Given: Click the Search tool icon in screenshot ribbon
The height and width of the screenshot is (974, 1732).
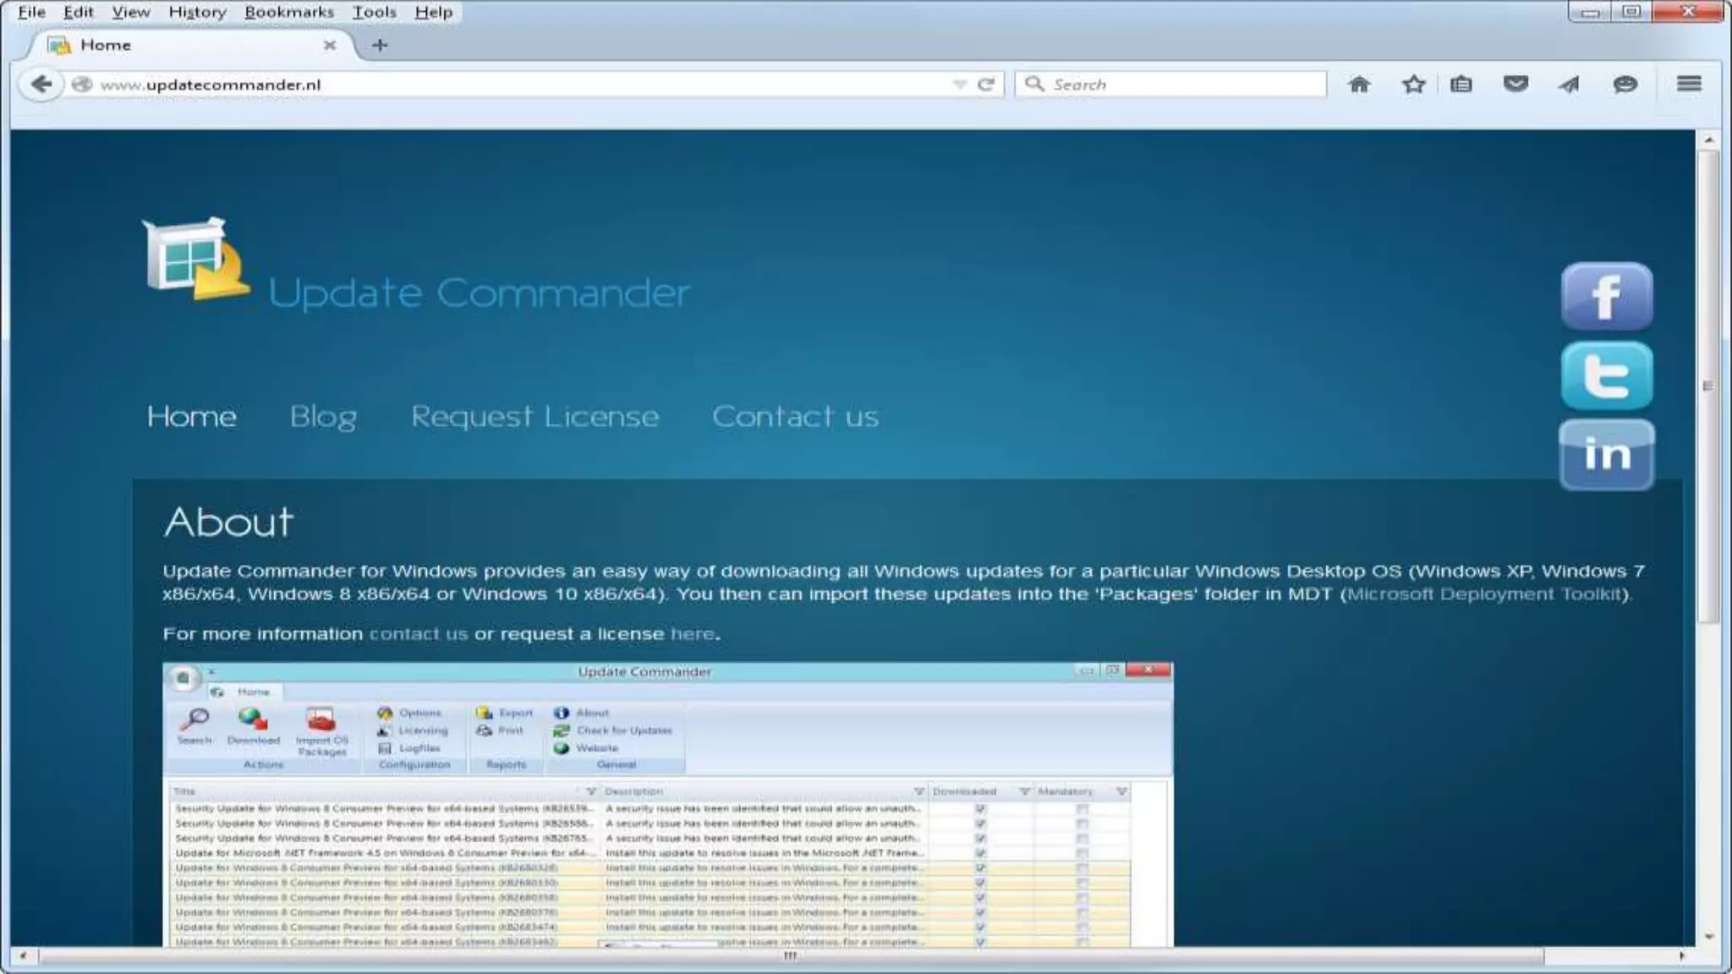Looking at the screenshot, I should [x=195, y=720].
